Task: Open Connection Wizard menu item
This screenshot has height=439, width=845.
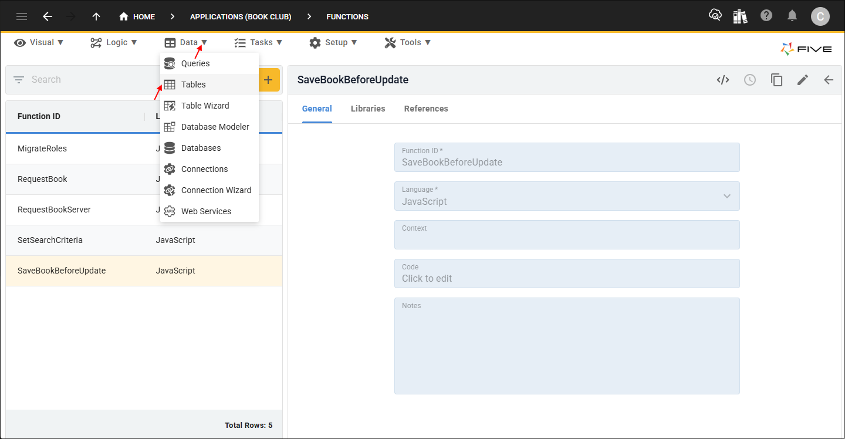Action: [209, 190]
